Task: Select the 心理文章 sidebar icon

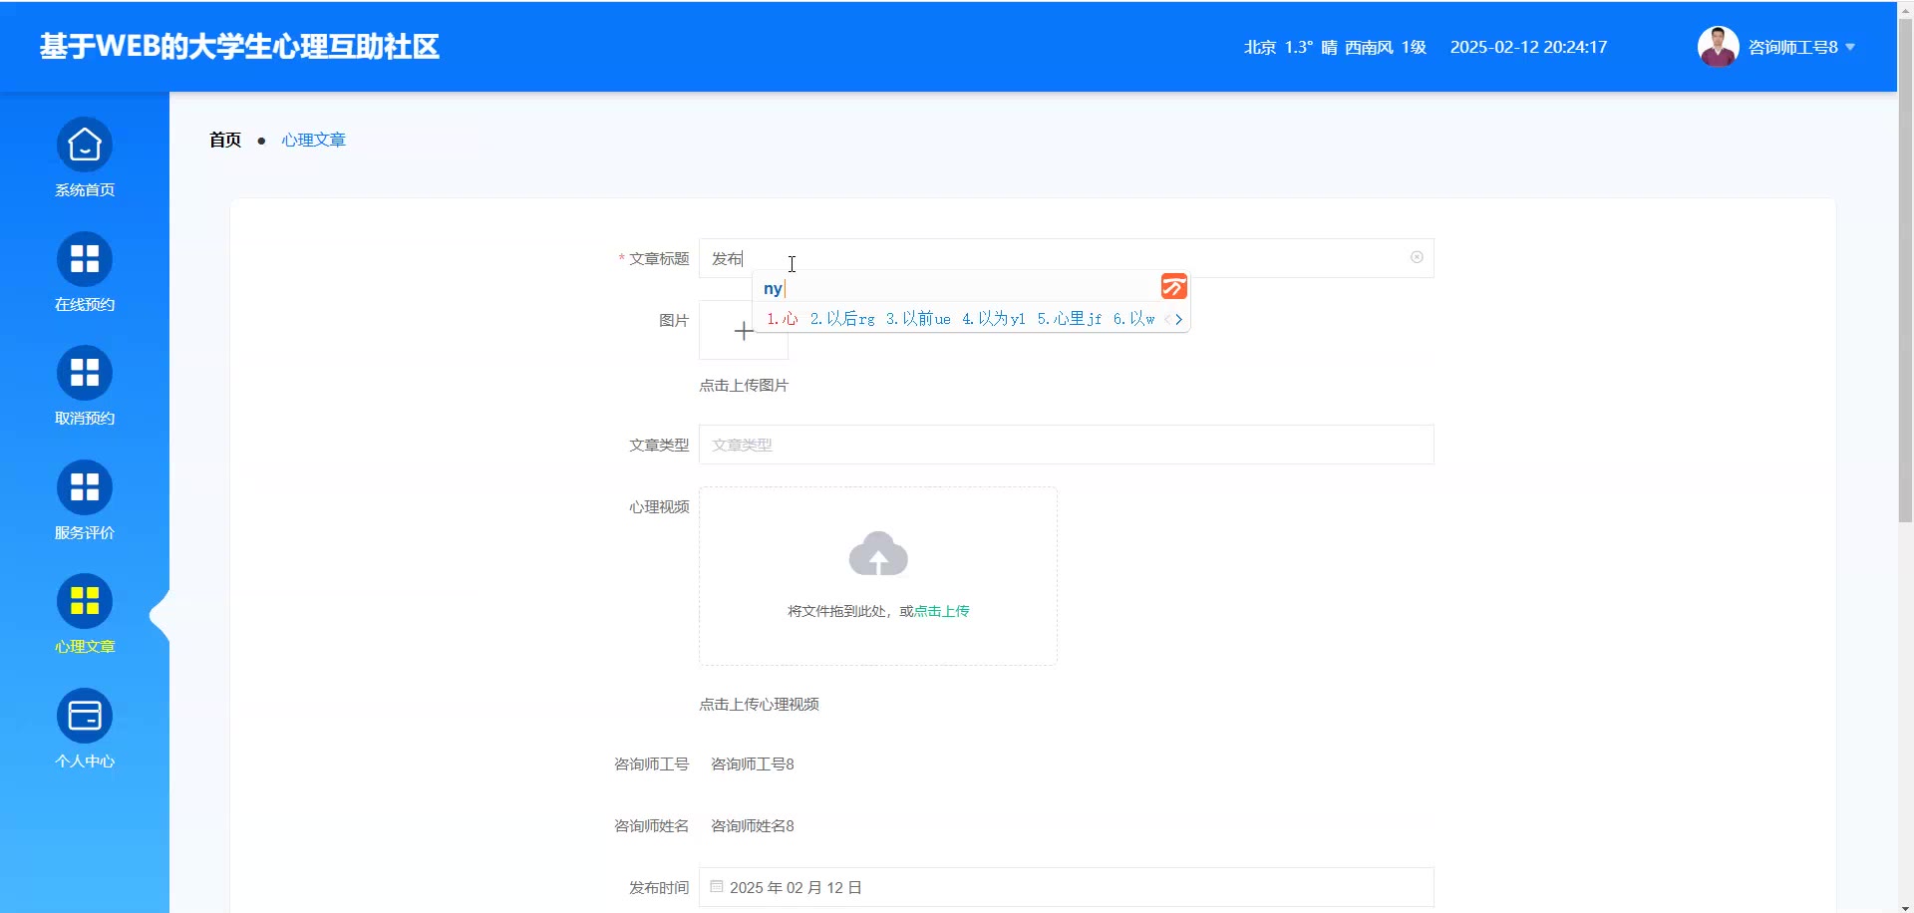Action: coord(85,601)
